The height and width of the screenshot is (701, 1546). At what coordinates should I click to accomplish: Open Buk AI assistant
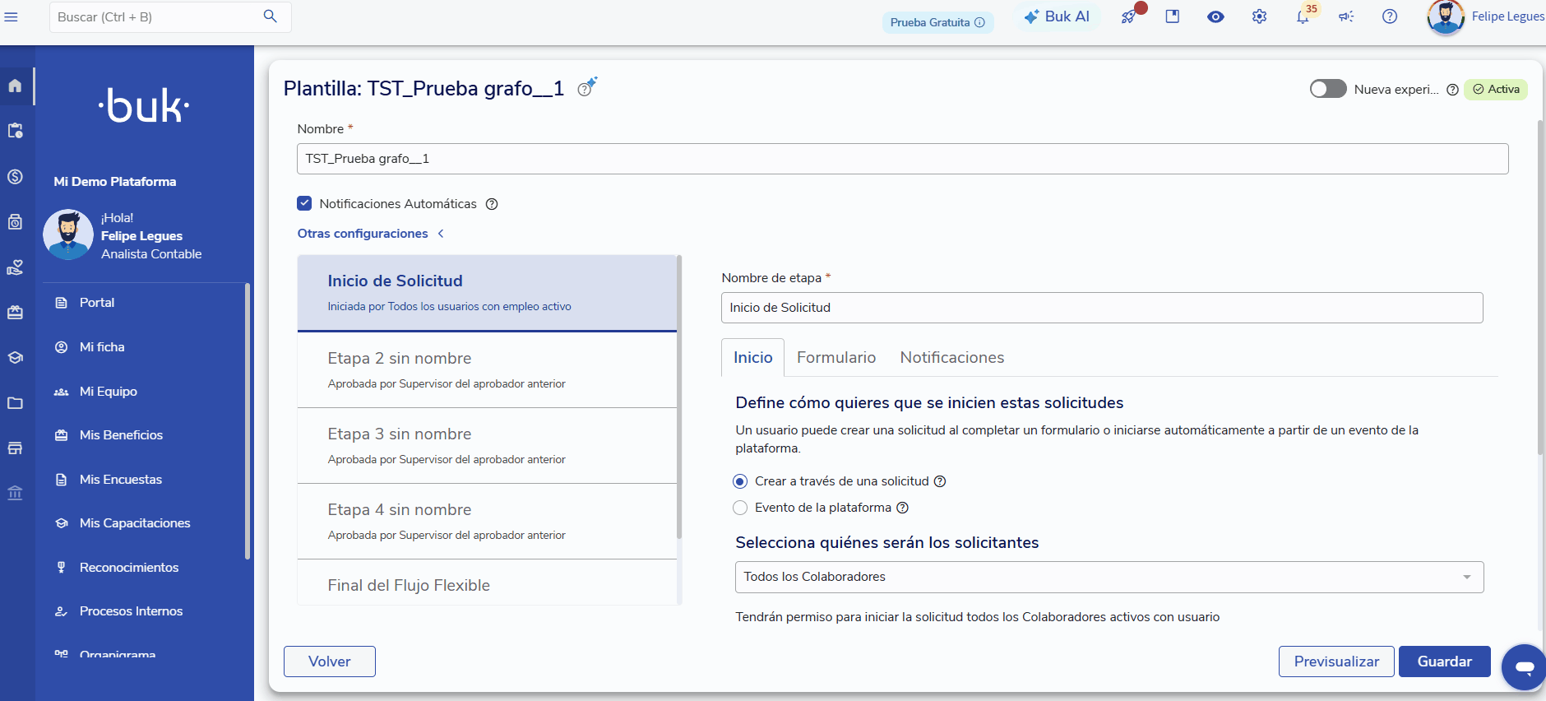point(1057,16)
